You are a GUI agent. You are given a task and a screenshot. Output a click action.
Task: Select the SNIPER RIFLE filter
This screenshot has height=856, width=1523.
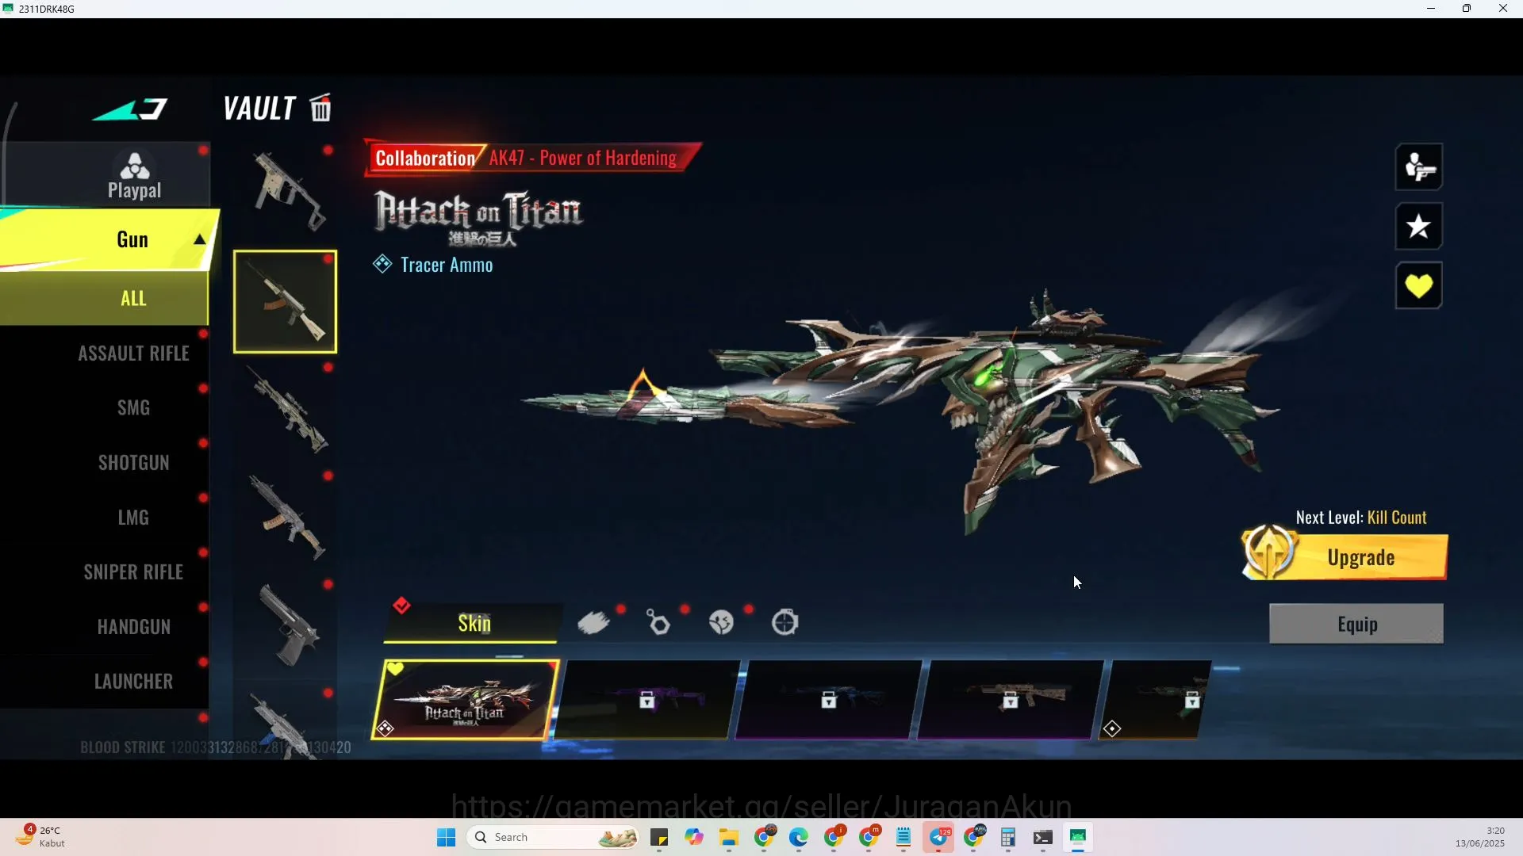coord(133,572)
